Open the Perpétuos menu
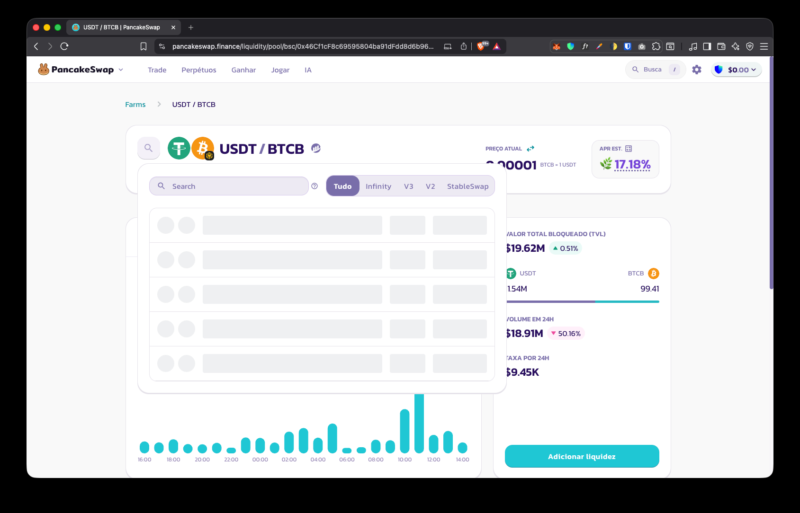 pyautogui.click(x=199, y=70)
